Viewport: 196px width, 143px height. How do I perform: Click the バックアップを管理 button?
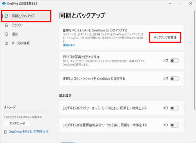point(165,37)
